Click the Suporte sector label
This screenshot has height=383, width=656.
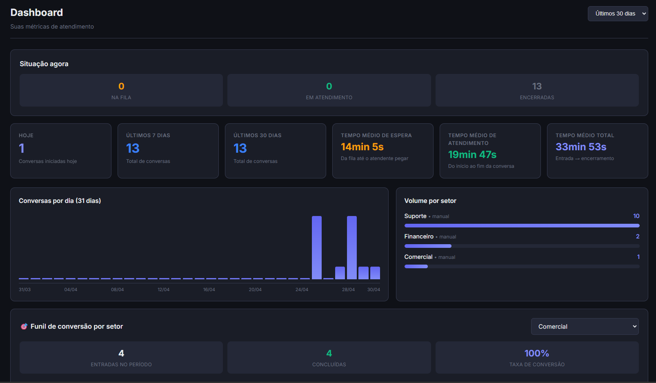[415, 216]
